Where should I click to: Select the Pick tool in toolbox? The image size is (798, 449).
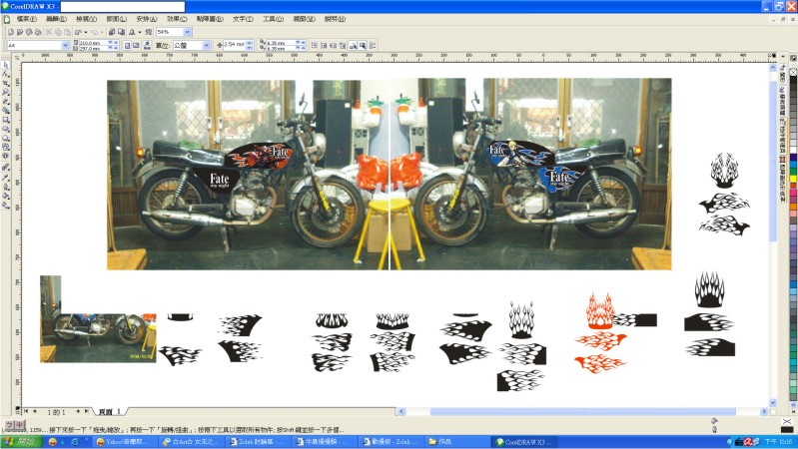[x=6, y=65]
